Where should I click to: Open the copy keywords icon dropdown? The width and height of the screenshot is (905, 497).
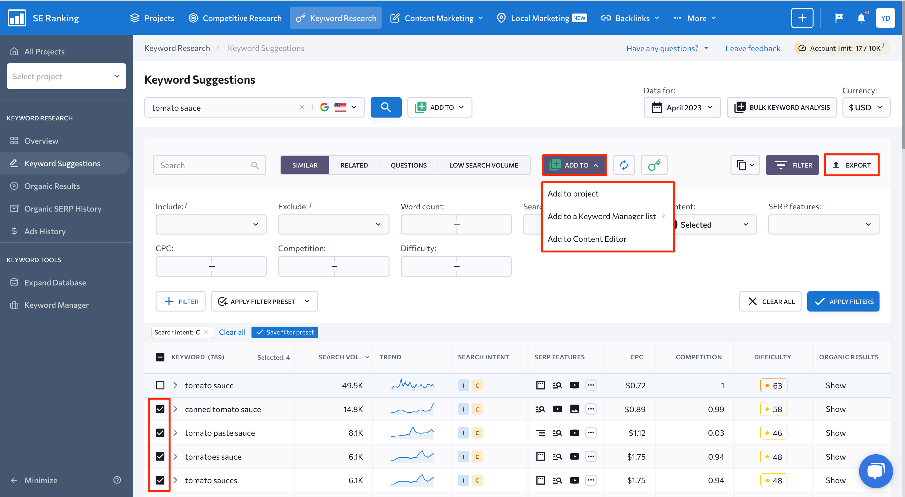(745, 165)
